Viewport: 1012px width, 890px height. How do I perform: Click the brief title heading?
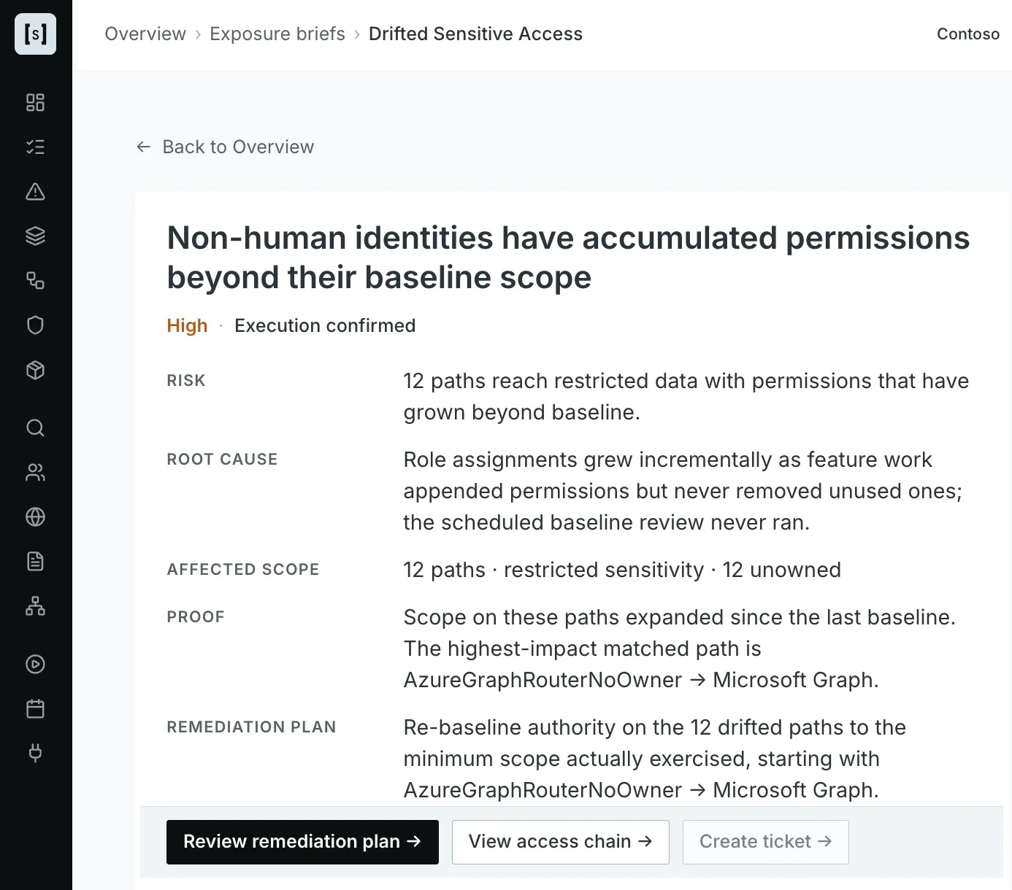pyautogui.click(x=568, y=258)
